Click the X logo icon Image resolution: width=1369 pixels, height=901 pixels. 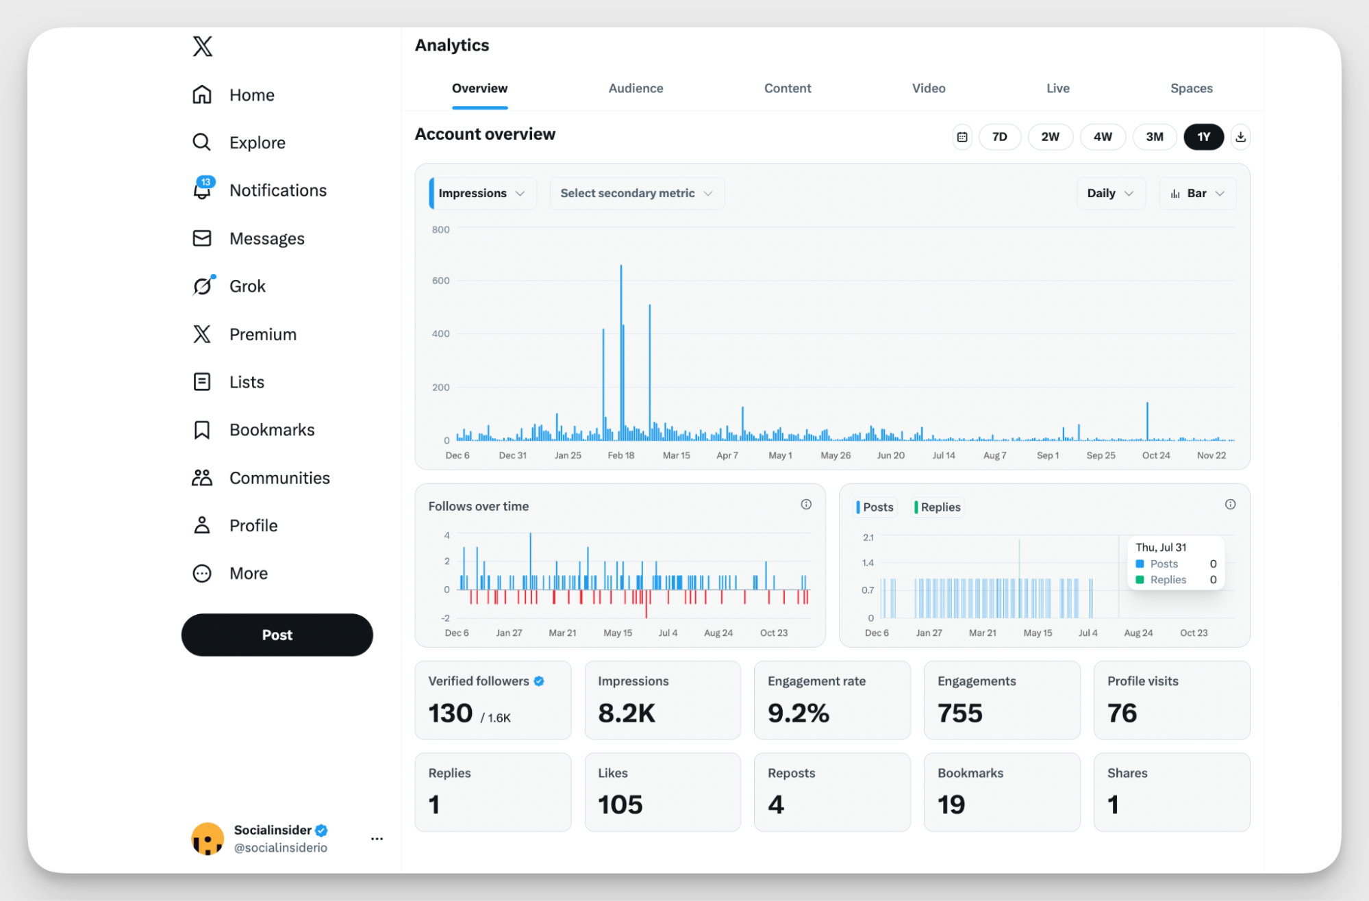pos(202,47)
